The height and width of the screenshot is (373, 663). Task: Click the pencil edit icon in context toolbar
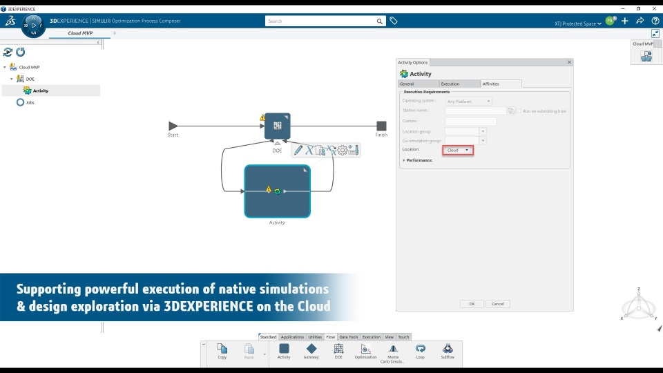[x=298, y=150]
